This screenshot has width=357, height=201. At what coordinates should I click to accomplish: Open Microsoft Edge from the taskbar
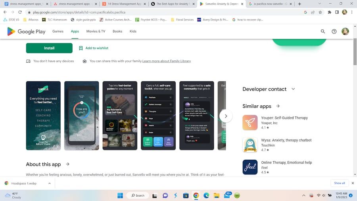[206, 195]
